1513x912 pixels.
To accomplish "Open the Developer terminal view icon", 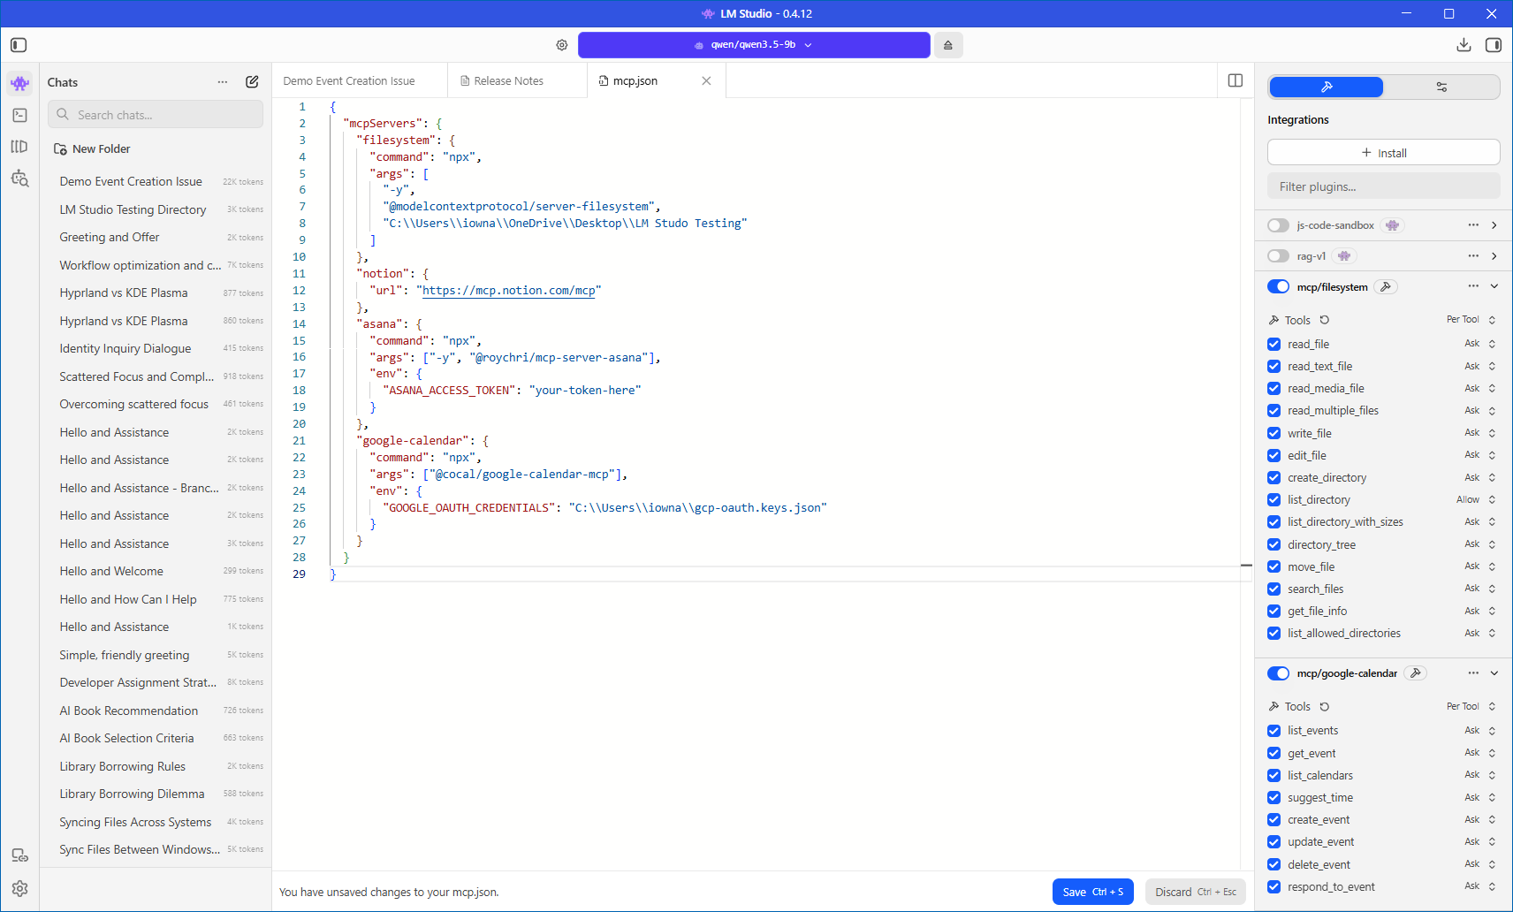I will pyautogui.click(x=19, y=115).
